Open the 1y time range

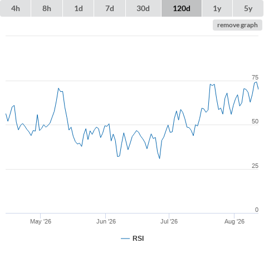point(217,8)
